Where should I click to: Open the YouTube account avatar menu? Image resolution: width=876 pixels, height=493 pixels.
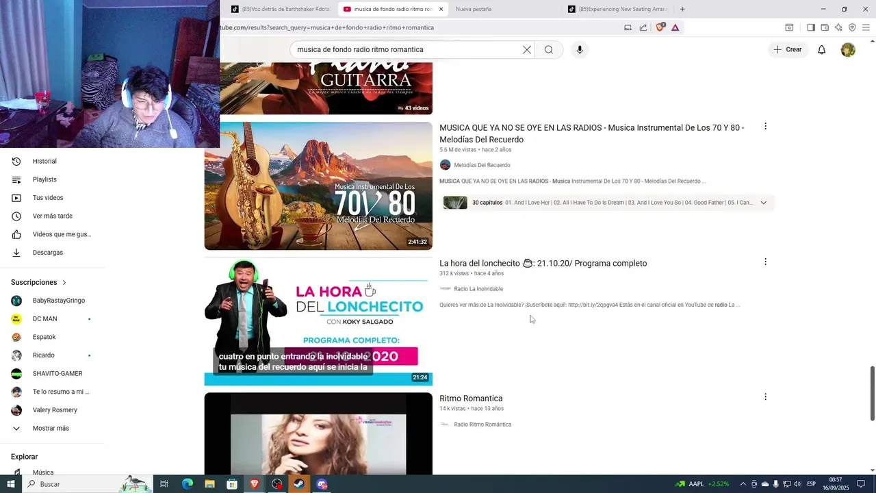coord(848,49)
